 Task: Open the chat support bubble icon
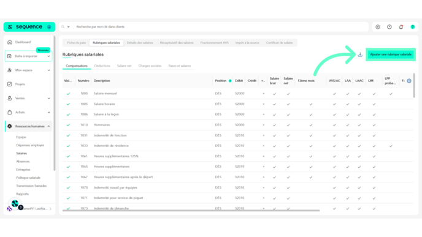(x=15, y=204)
